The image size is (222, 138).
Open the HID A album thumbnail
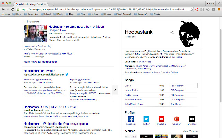point(146,136)
